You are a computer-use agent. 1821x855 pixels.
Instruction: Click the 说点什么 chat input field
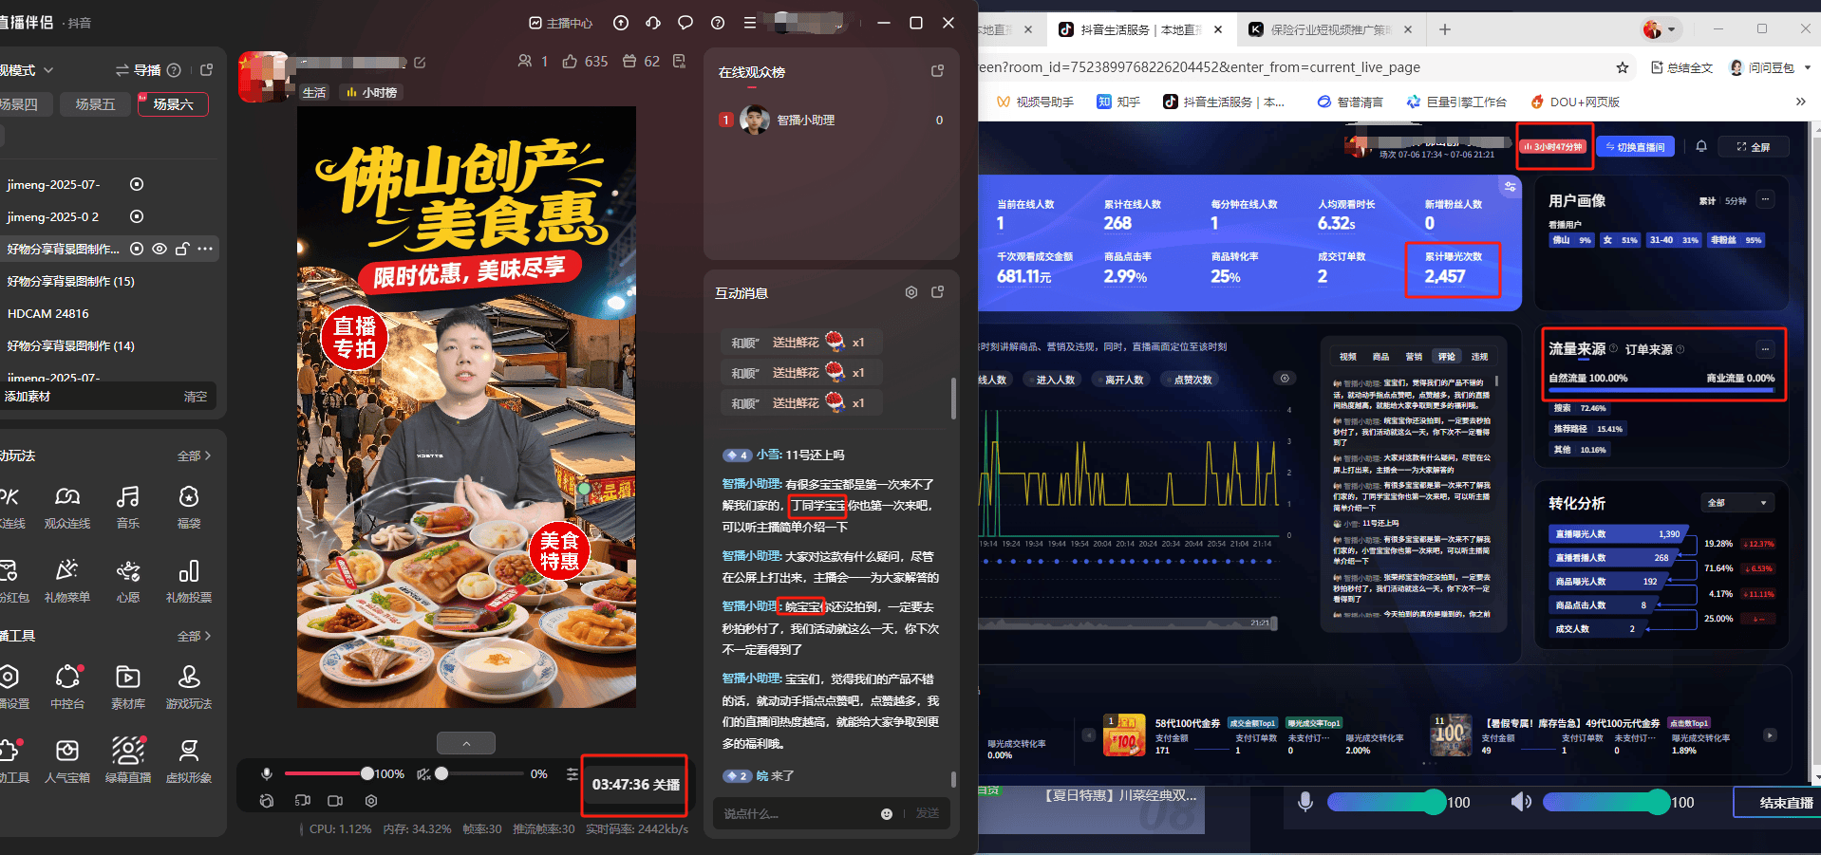[798, 813]
